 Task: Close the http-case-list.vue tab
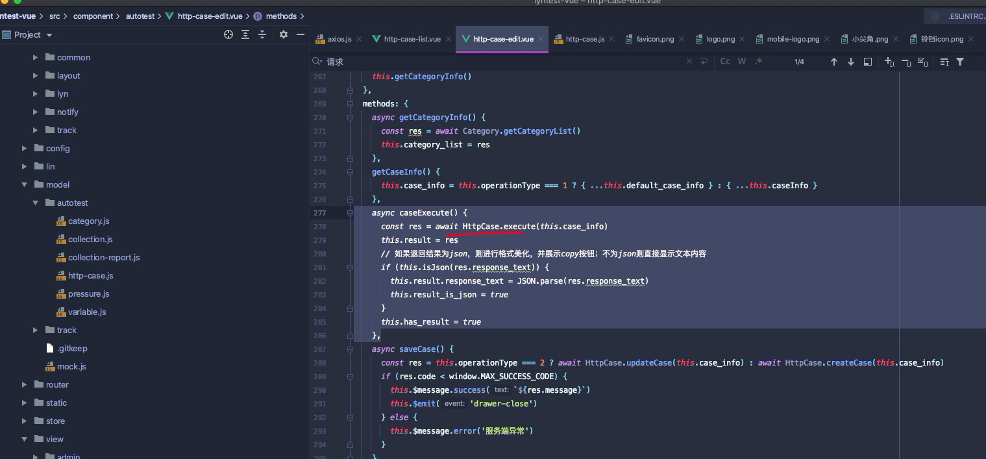click(x=448, y=39)
